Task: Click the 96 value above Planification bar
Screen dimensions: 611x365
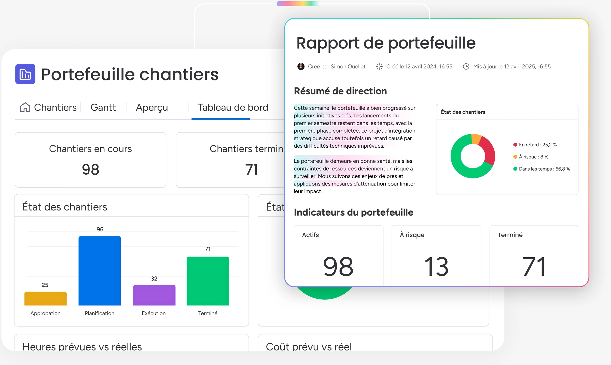Action: point(100,229)
